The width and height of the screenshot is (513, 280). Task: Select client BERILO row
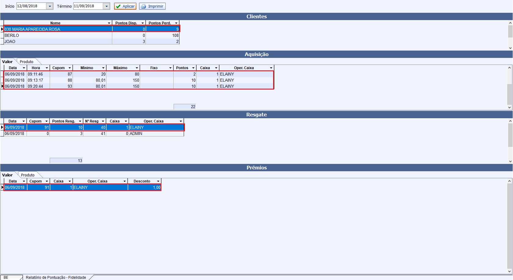coord(92,35)
